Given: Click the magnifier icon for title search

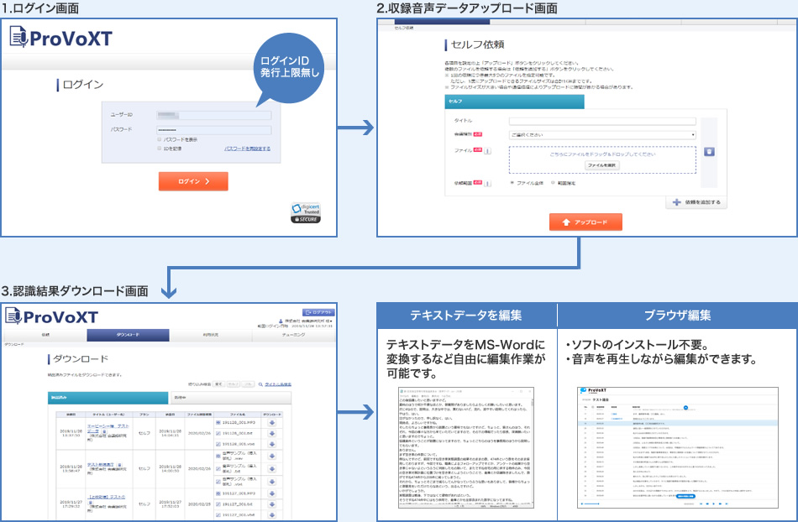Looking at the screenshot, I should pos(259,384).
